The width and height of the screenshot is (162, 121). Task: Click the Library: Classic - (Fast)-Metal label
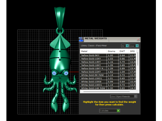coord(94,46)
